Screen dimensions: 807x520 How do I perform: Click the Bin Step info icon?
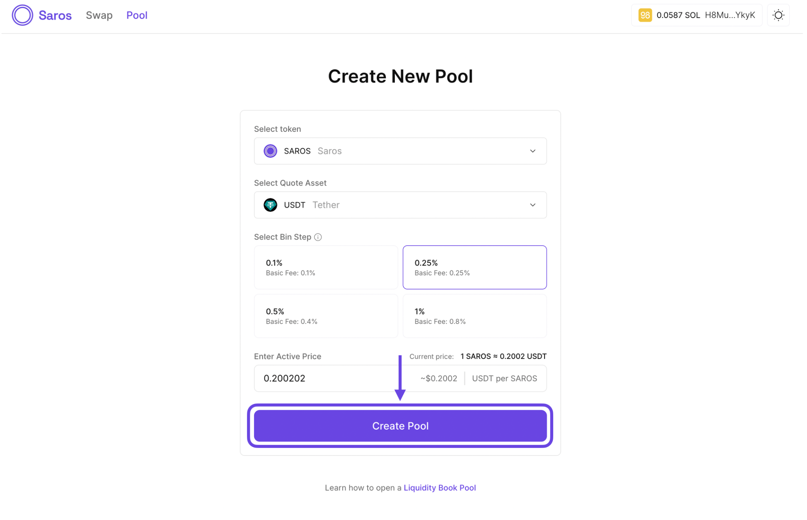click(x=318, y=237)
